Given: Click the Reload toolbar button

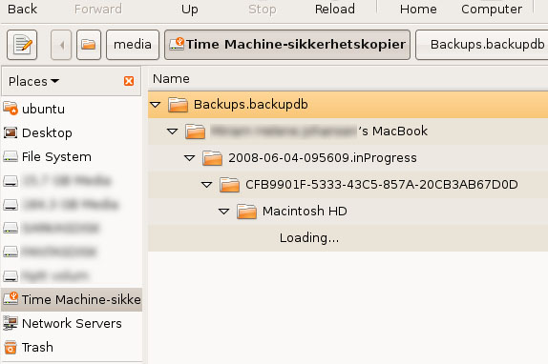Looking at the screenshot, I should point(335,10).
